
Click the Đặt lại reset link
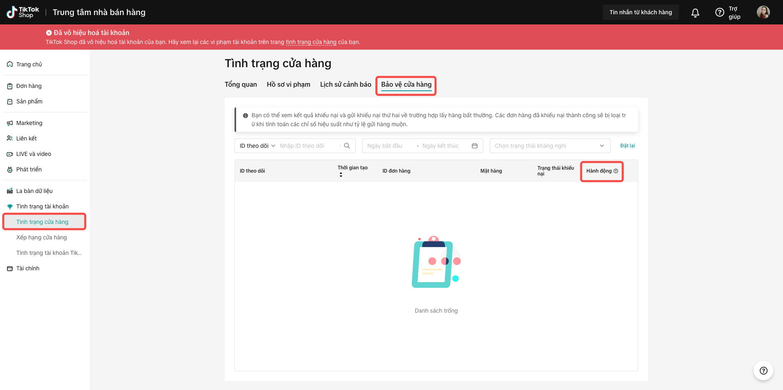627,146
